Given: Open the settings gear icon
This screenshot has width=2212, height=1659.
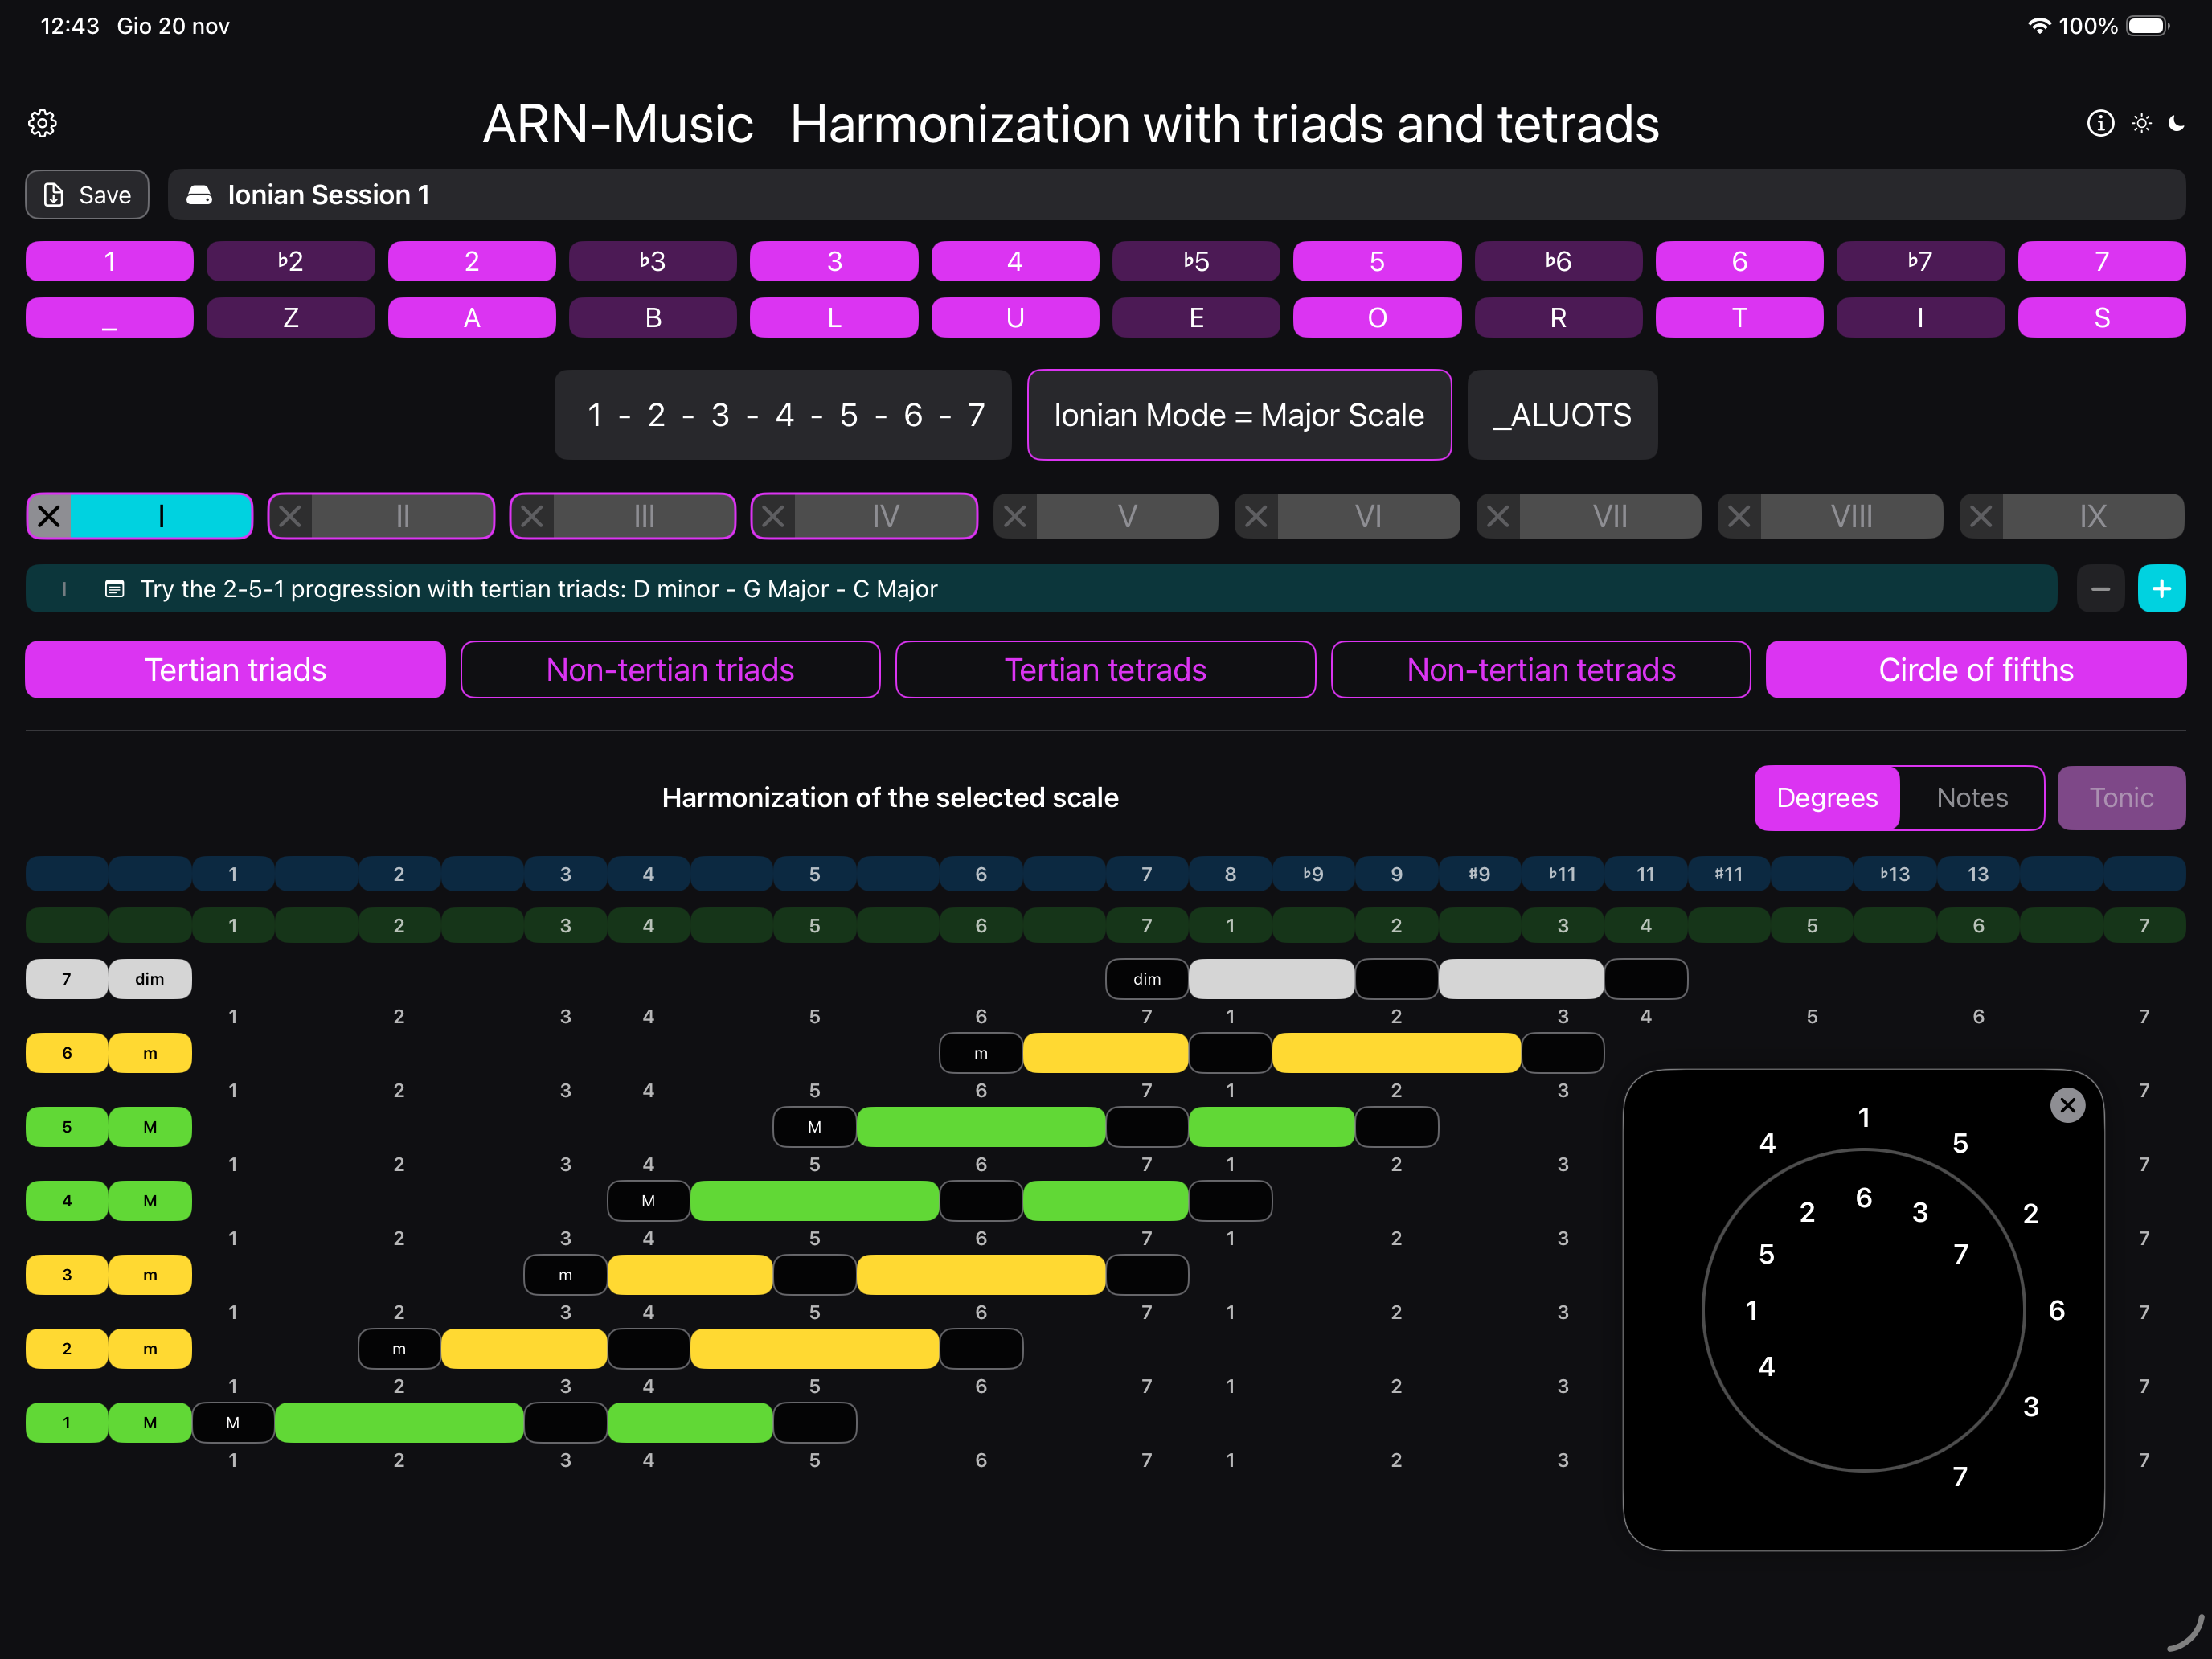Looking at the screenshot, I should (42, 123).
